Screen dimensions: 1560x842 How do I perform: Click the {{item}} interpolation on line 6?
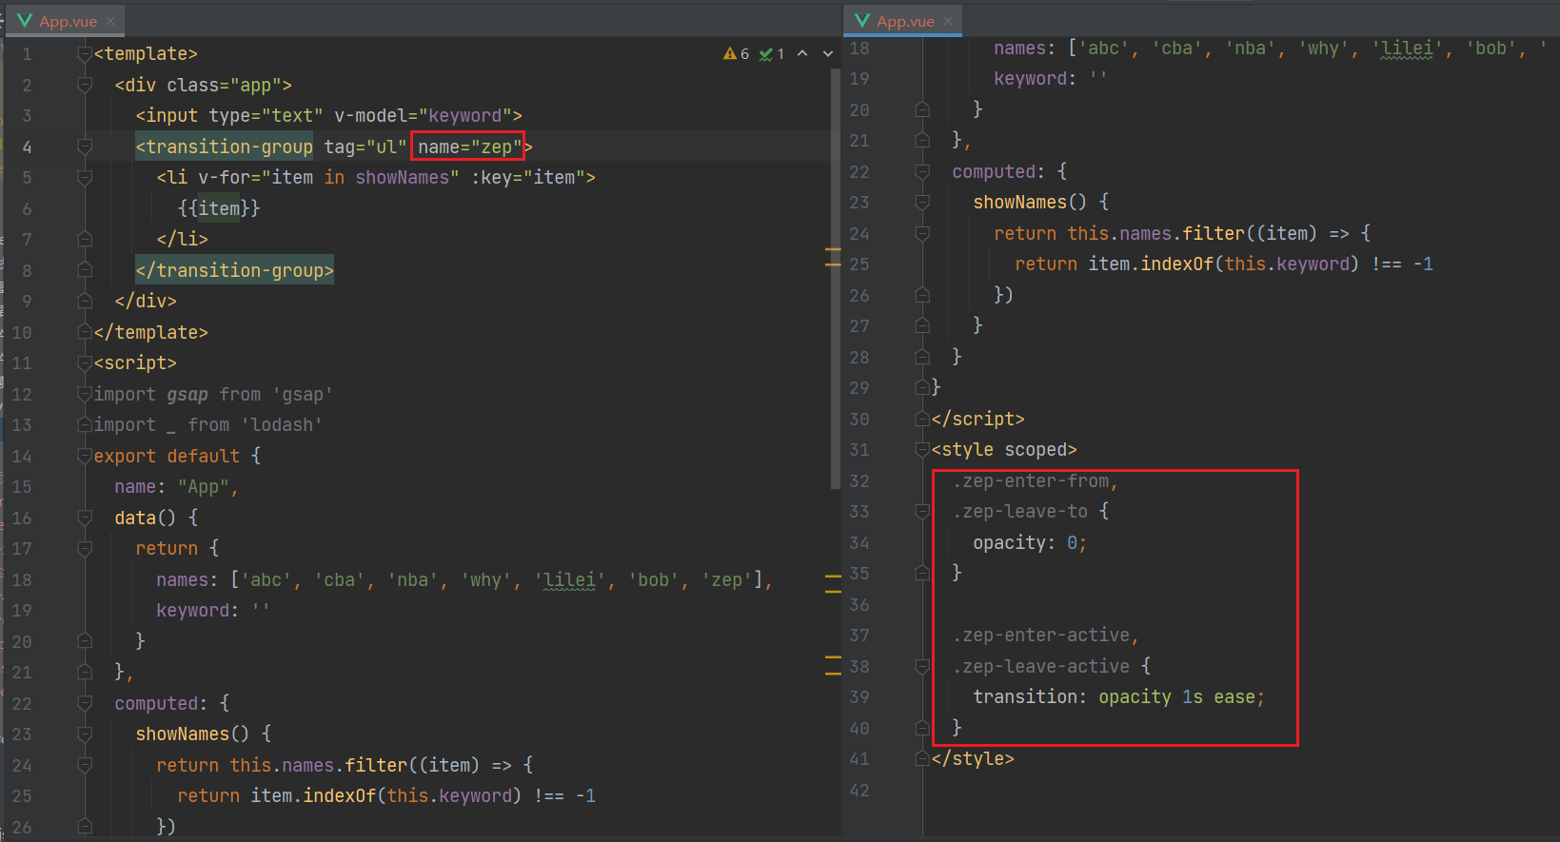[x=219, y=208]
